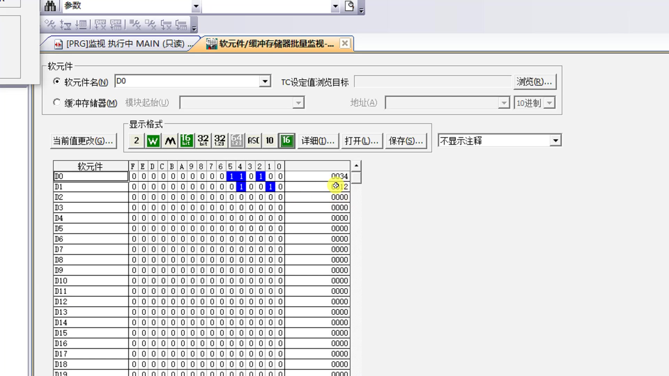Select hexadecimal '16' display format
This screenshot has width=669, height=376.
pos(287,141)
